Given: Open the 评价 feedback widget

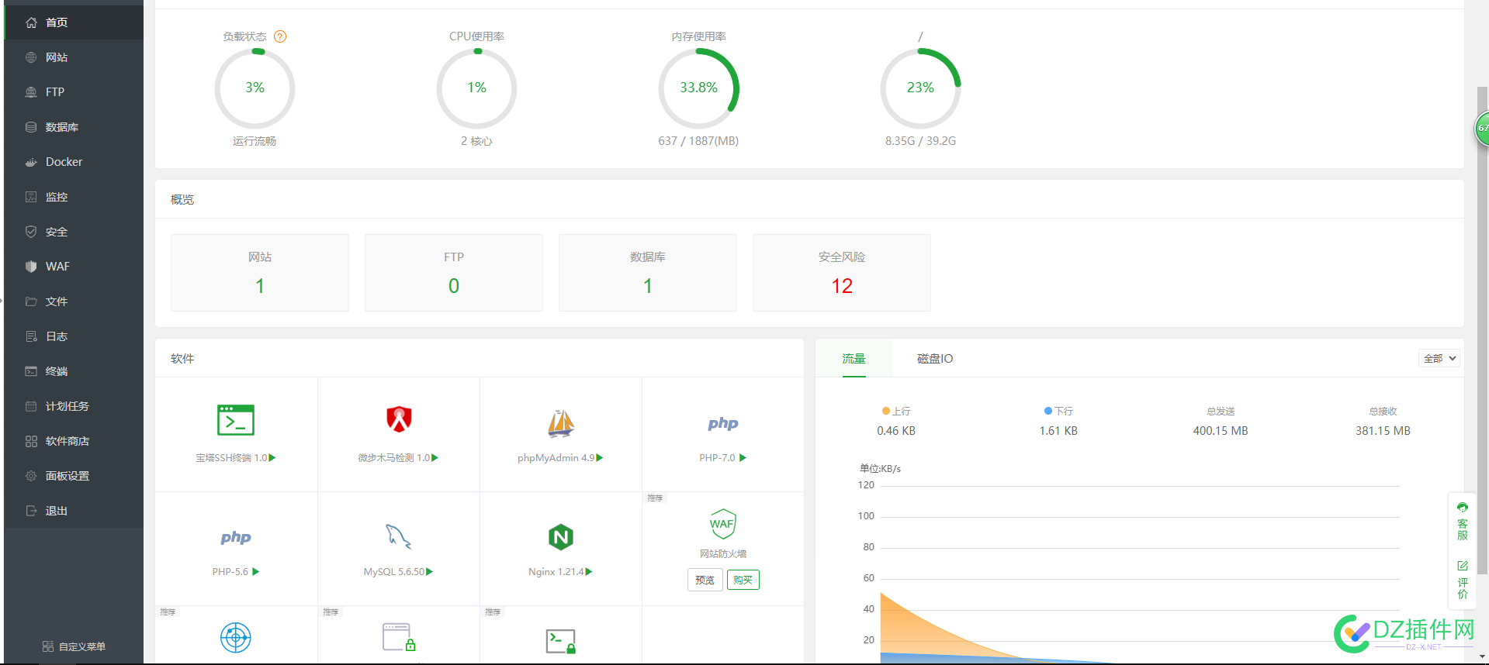Looking at the screenshot, I should pos(1463,581).
